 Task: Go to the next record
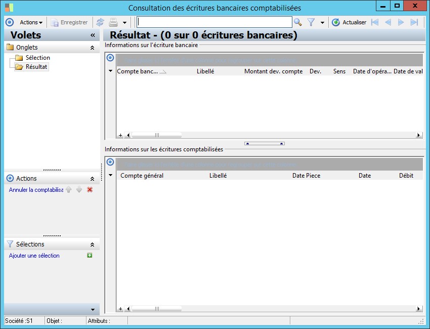[x=401, y=22]
